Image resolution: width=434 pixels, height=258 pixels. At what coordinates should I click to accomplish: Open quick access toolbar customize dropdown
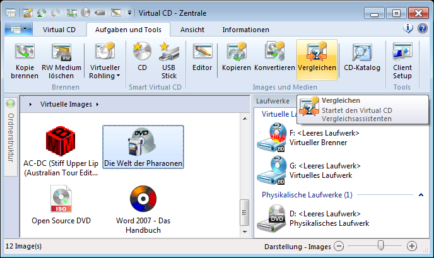tap(129, 13)
